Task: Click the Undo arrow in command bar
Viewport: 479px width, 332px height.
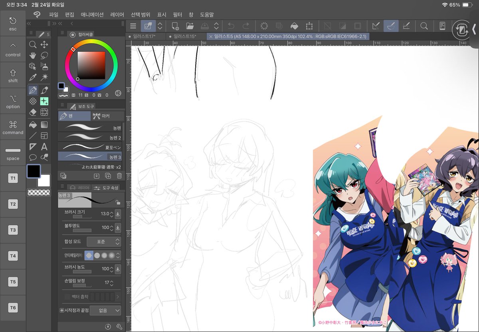Action: [x=231, y=26]
